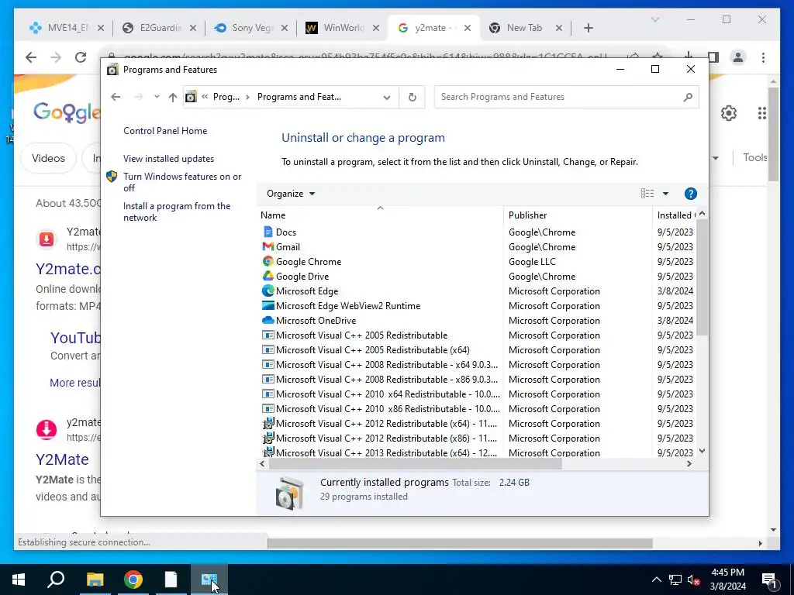Switch to Chrome from taskbar
794x595 pixels.
[133, 580]
